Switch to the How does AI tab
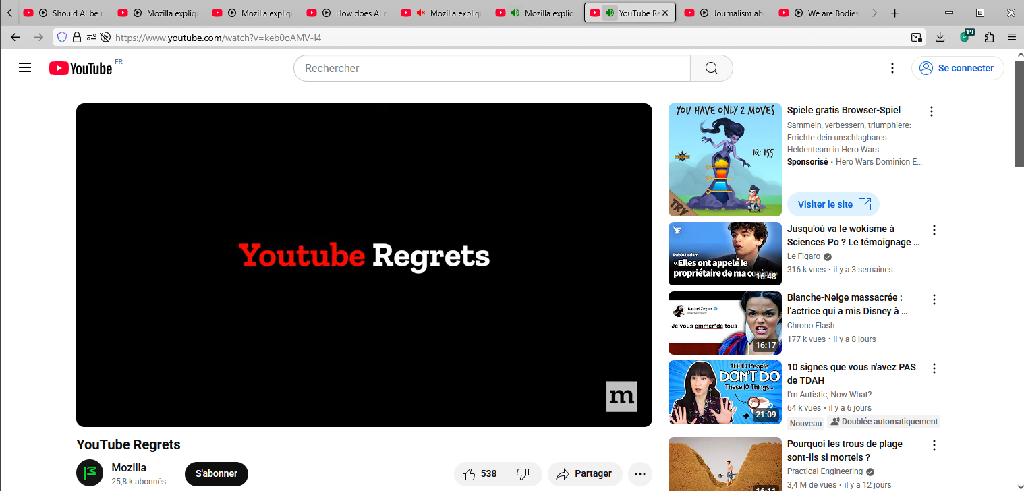Image resolution: width=1024 pixels, height=491 pixels. coord(348,13)
